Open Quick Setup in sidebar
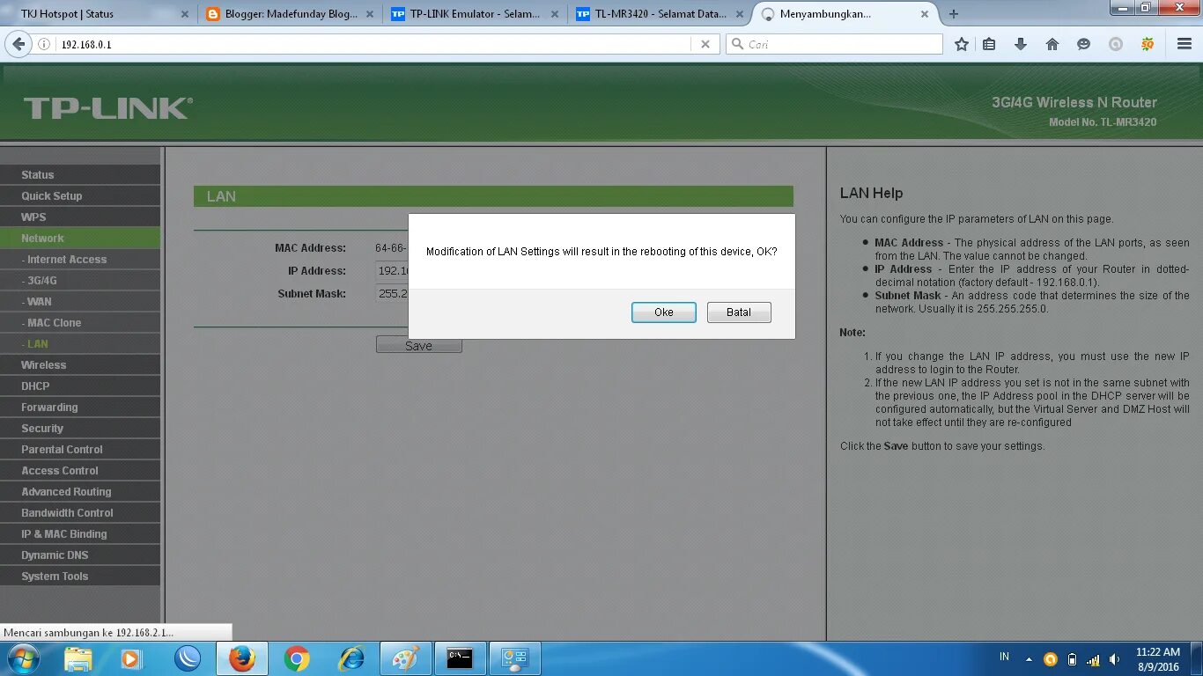1203x676 pixels. click(80, 196)
